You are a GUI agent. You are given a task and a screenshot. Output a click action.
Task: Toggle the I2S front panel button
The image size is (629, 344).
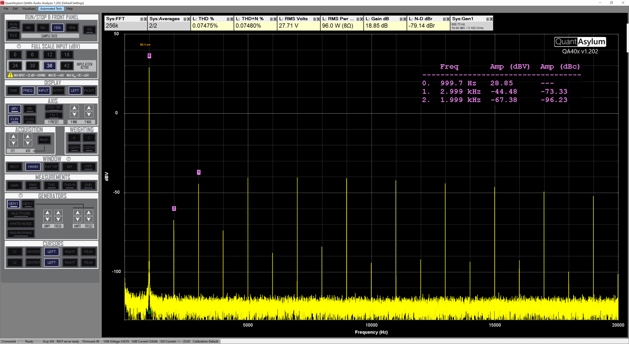pyautogui.click(x=90, y=30)
